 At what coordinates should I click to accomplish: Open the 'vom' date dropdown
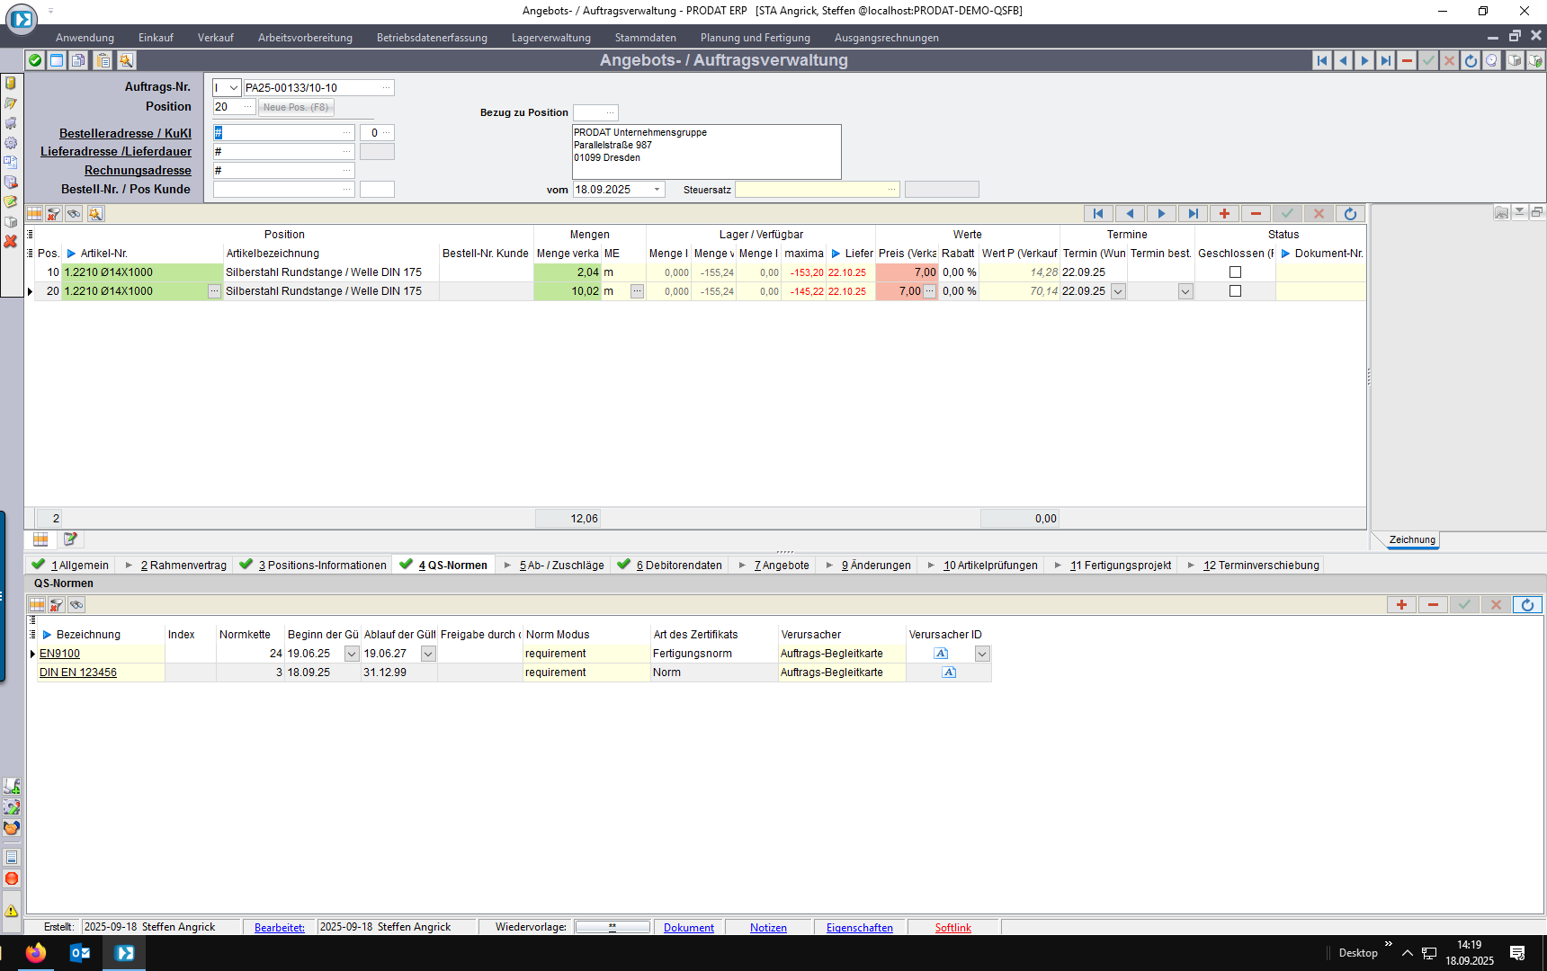(x=657, y=190)
